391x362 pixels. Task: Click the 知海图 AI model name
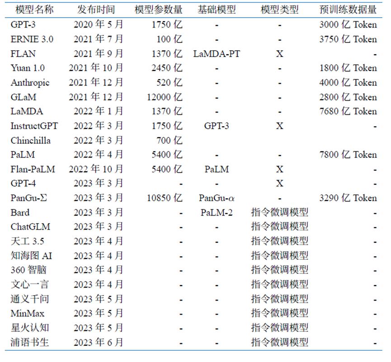[x=31, y=255]
